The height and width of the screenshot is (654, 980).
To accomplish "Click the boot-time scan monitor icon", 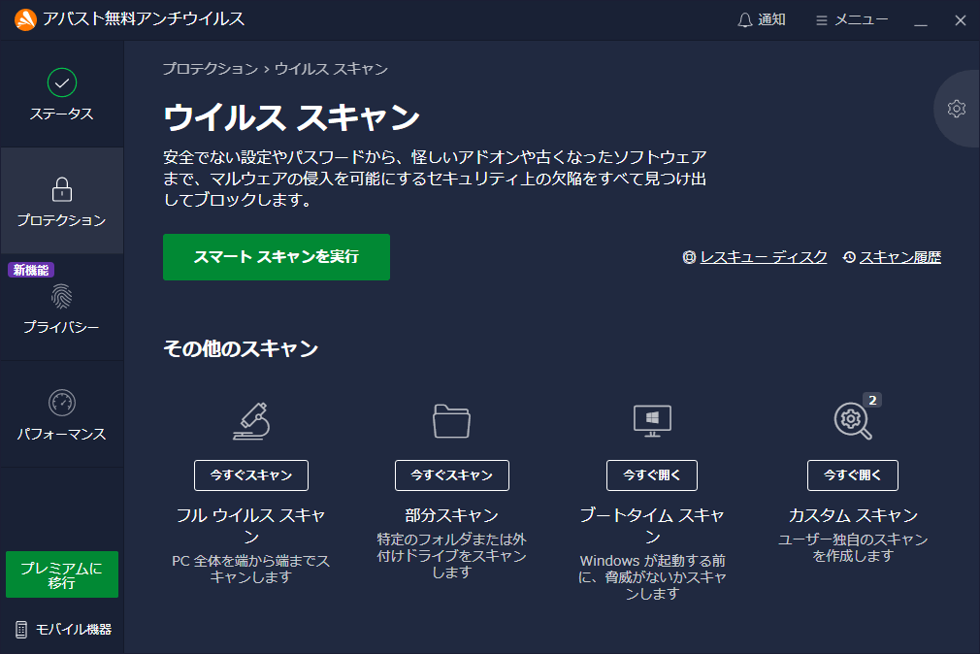I will [652, 421].
